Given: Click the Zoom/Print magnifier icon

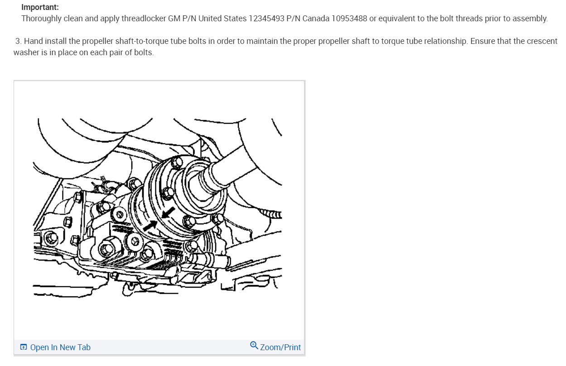Looking at the screenshot, I should pyautogui.click(x=254, y=346).
